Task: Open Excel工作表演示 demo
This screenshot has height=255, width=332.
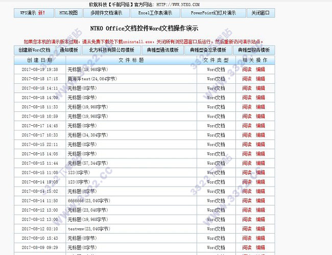Action: click(x=155, y=13)
